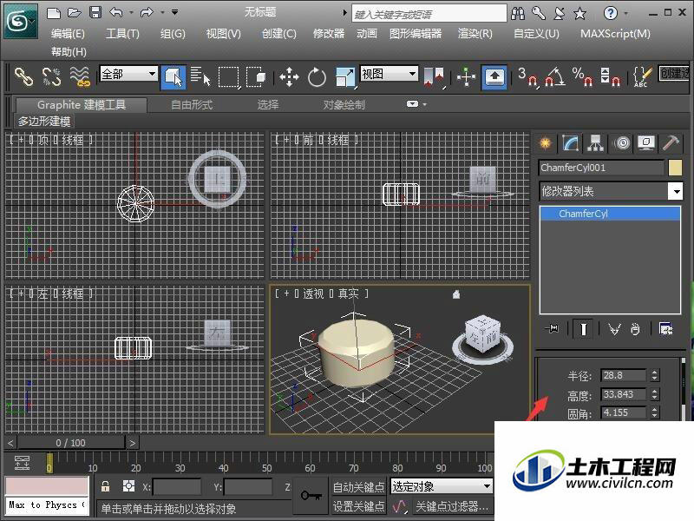The width and height of the screenshot is (694, 521).
Task: Open the Modify command panel tab
Action: 571,143
